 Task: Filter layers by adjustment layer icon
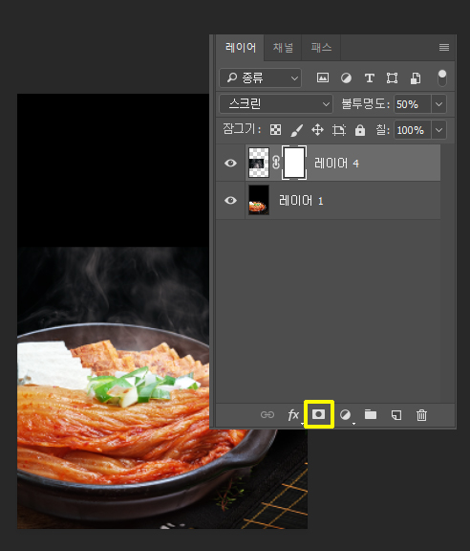click(346, 78)
